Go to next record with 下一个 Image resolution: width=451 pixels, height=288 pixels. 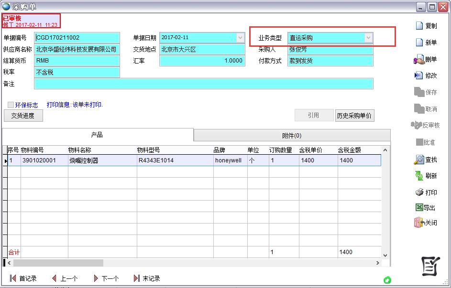pos(105,278)
